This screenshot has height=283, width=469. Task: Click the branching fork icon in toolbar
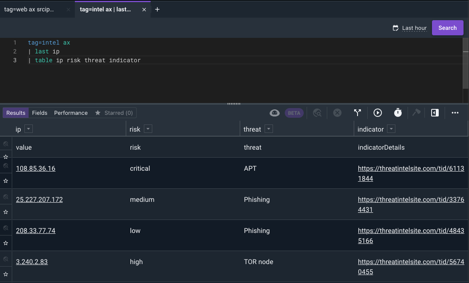click(x=358, y=113)
